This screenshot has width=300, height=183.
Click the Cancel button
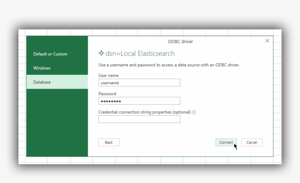pos(252,142)
